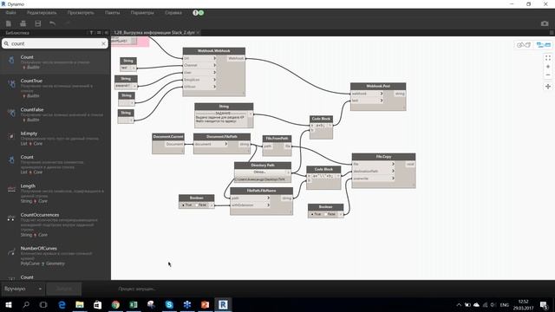Image resolution: width=555 pixels, height=312 pixels.
Task: Click the Open file toolbar icon
Action: point(23,23)
